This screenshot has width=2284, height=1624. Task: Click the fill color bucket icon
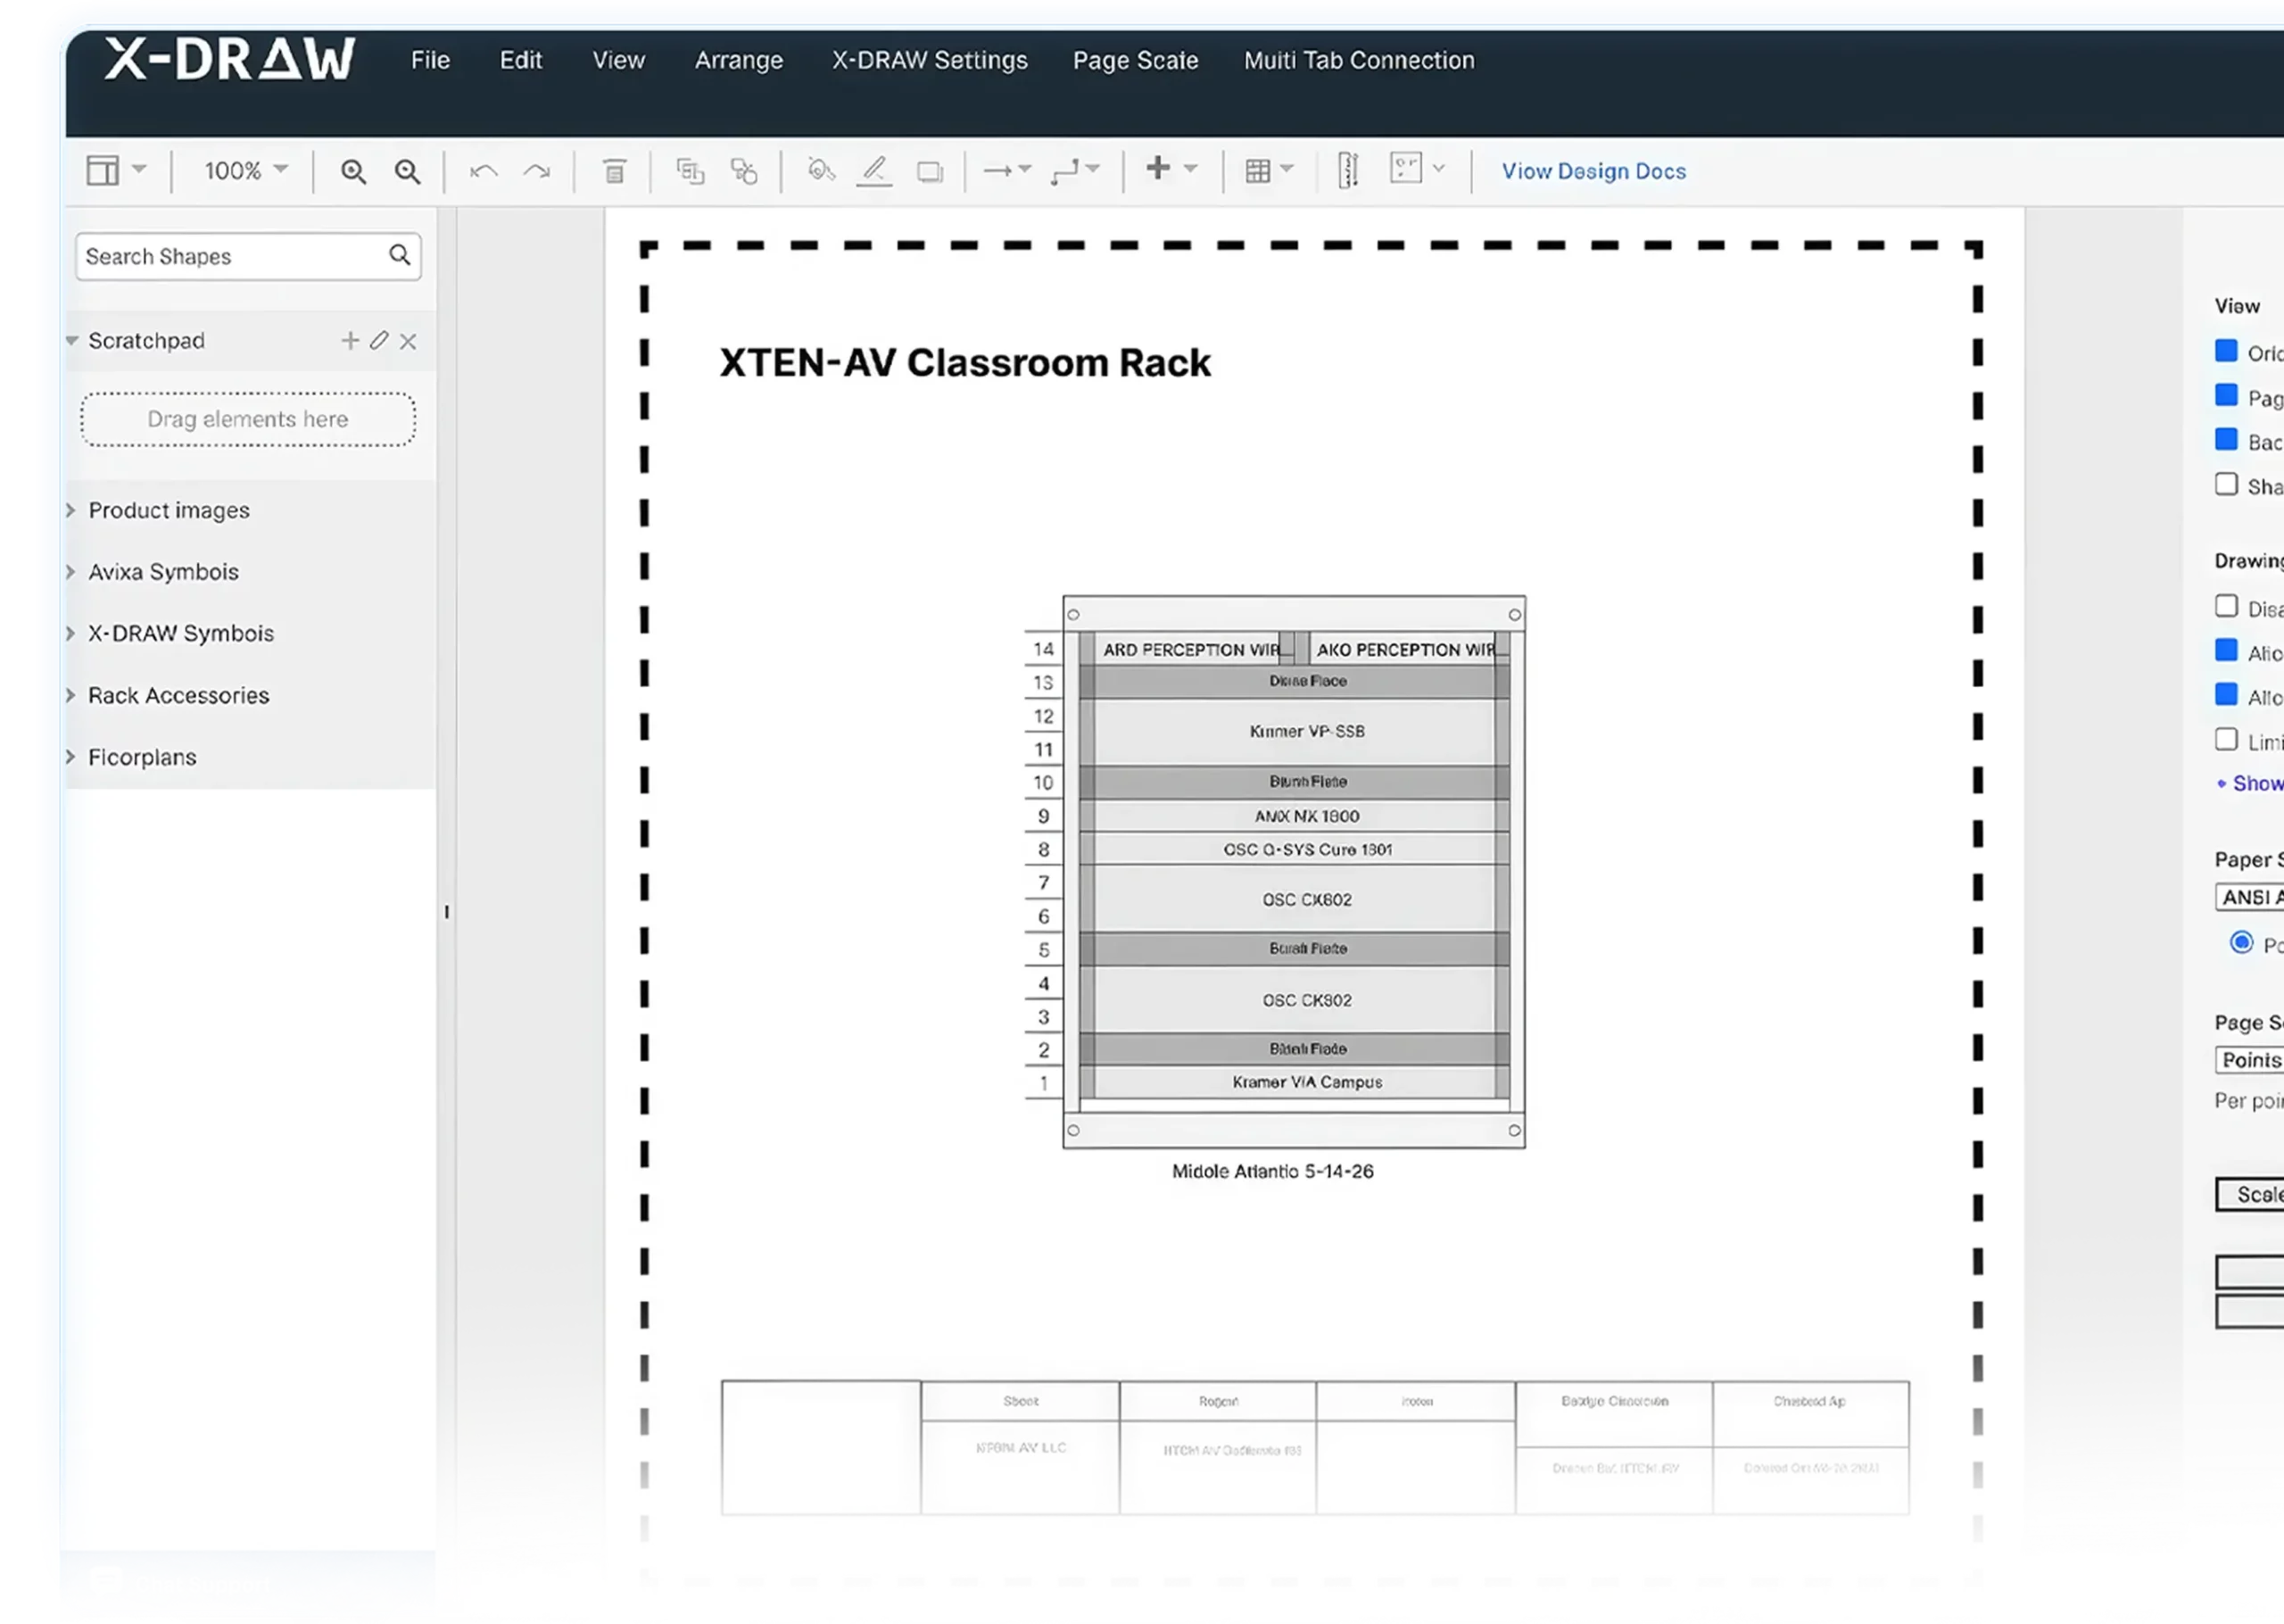pyautogui.click(x=821, y=171)
